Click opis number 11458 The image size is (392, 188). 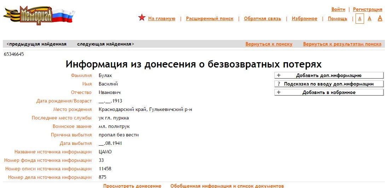coord(105,169)
